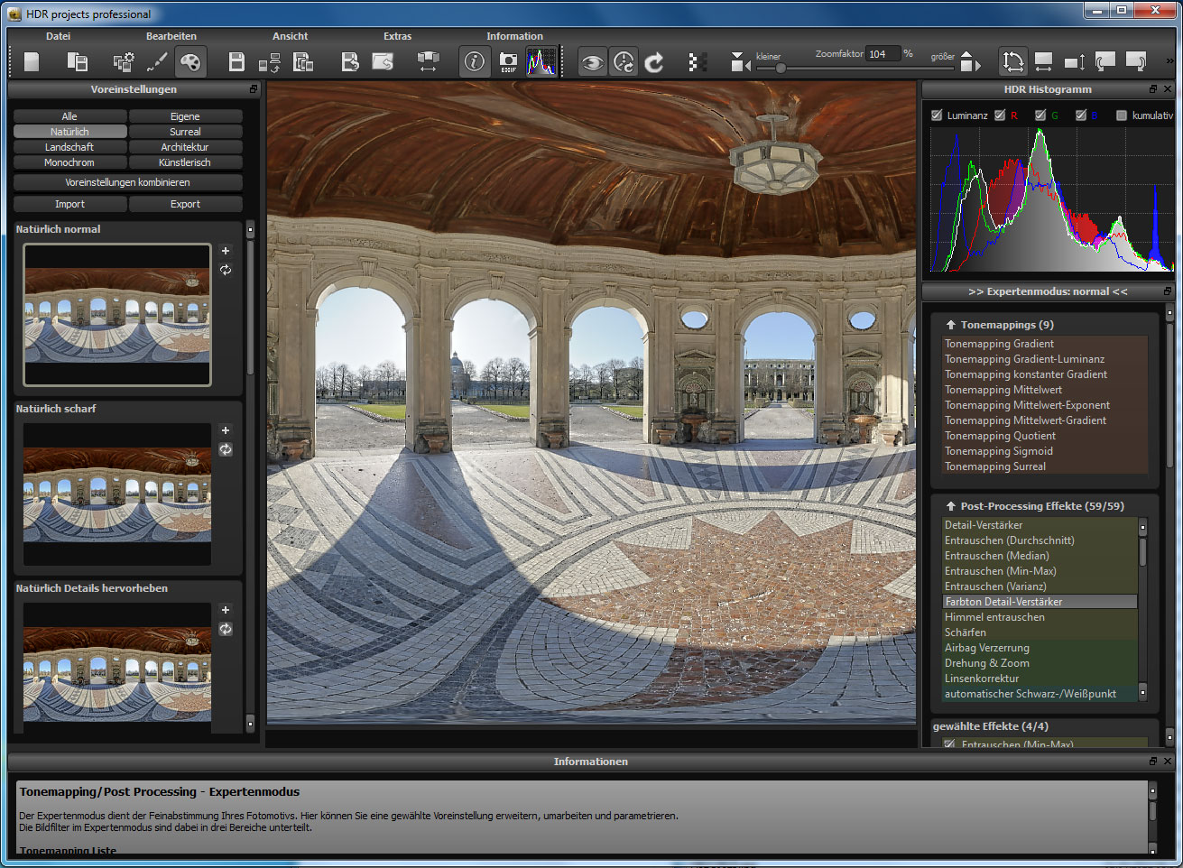Close the HDR Histogramm panel
This screenshot has width=1183, height=868.
[x=1168, y=89]
